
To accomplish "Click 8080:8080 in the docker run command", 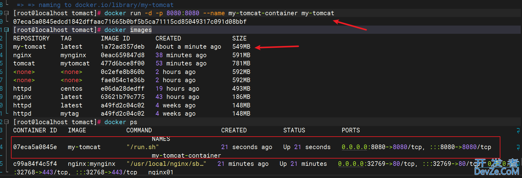I will pos(183,13).
